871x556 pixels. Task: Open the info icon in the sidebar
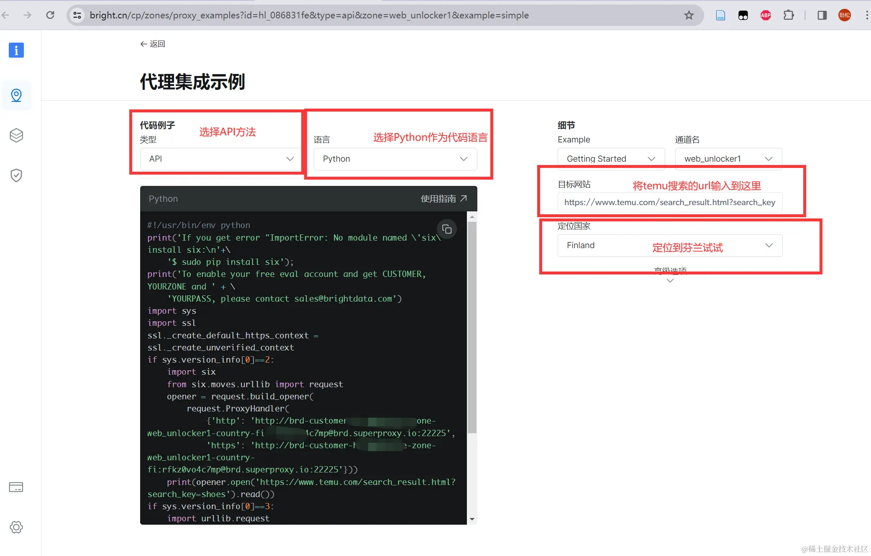point(16,50)
